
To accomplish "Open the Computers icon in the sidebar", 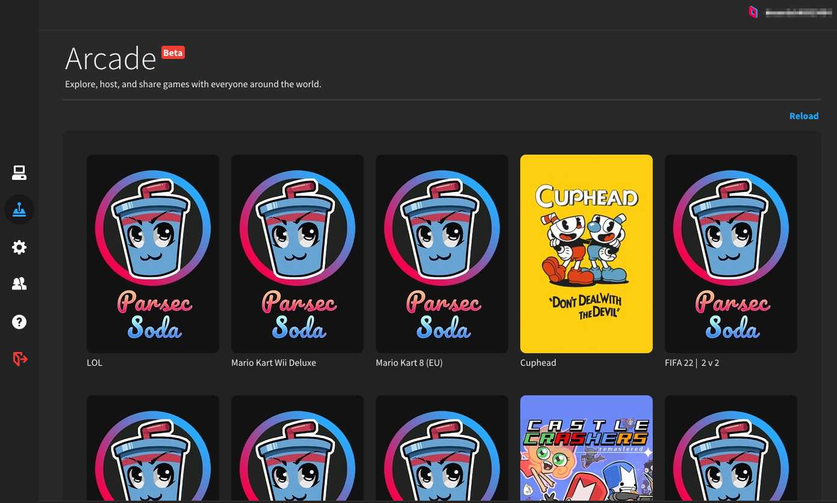I will 19,173.
